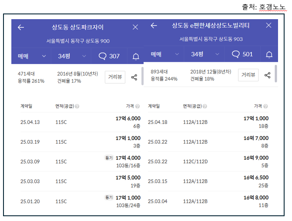Viewport: 292px width, 221px height.
Task: Click the 471세대 household count
Action: point(26,74)
